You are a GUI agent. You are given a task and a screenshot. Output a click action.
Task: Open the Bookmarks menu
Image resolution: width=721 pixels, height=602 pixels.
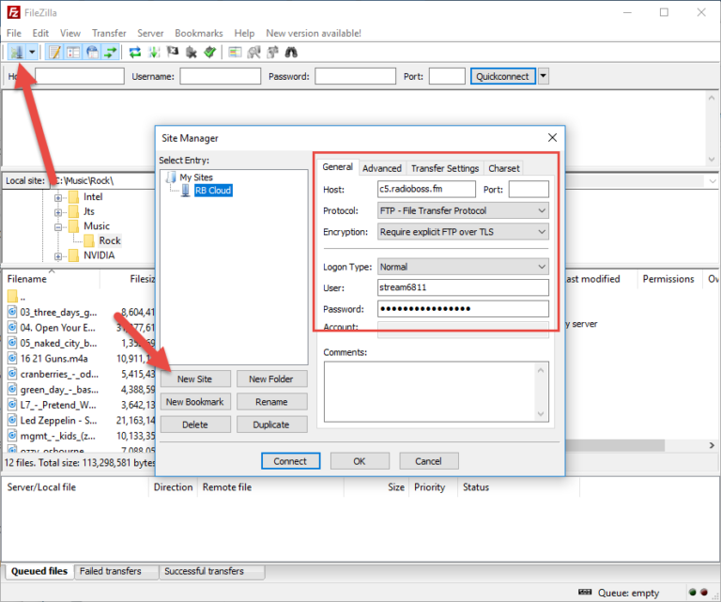[x=198, y=33]
